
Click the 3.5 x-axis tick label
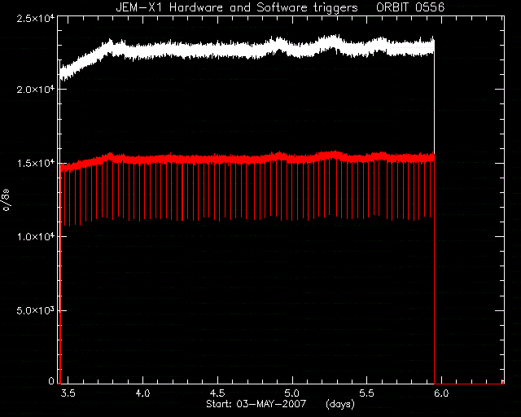[x=68, y=393]
